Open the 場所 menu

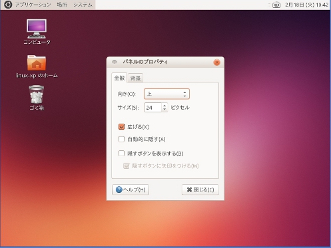coord(62,5)
